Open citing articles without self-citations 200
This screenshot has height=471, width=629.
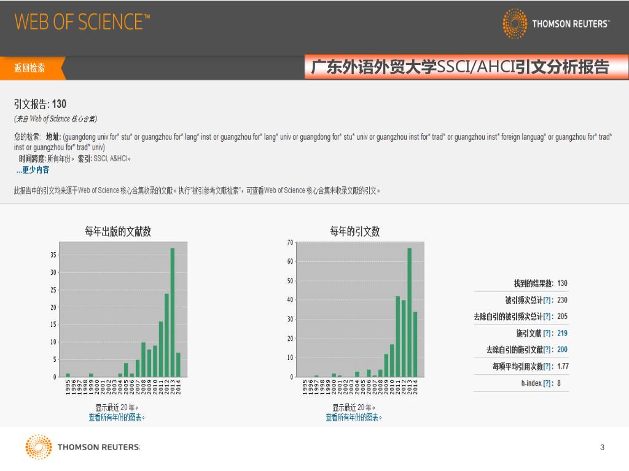(563, 350)
